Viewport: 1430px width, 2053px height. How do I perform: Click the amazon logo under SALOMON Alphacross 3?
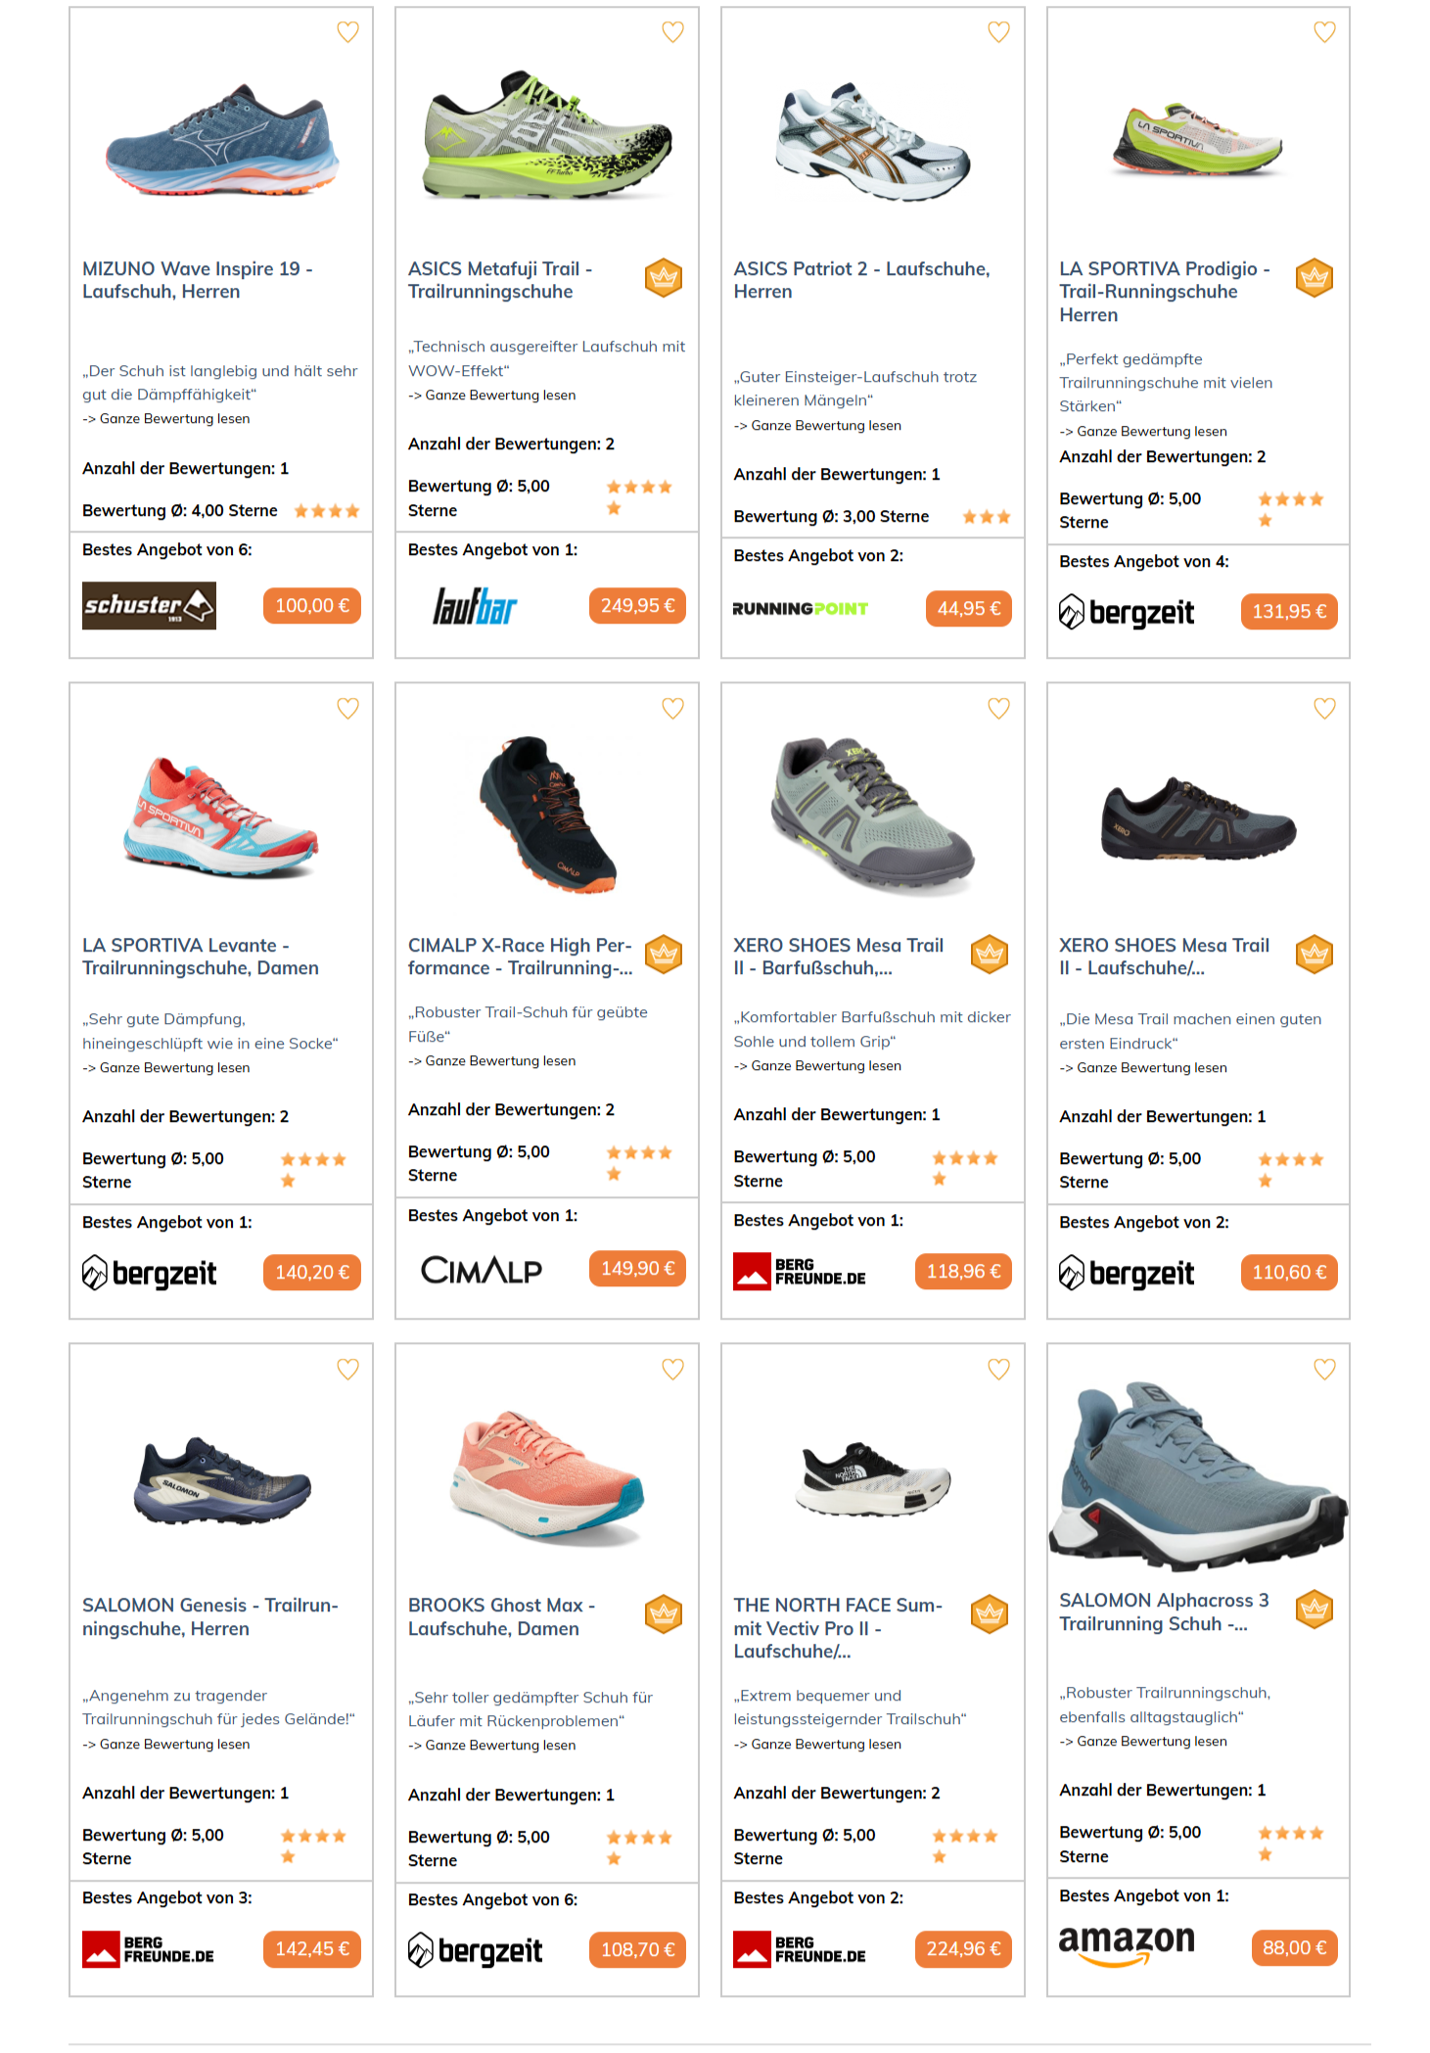[x=1127, y=1945]
